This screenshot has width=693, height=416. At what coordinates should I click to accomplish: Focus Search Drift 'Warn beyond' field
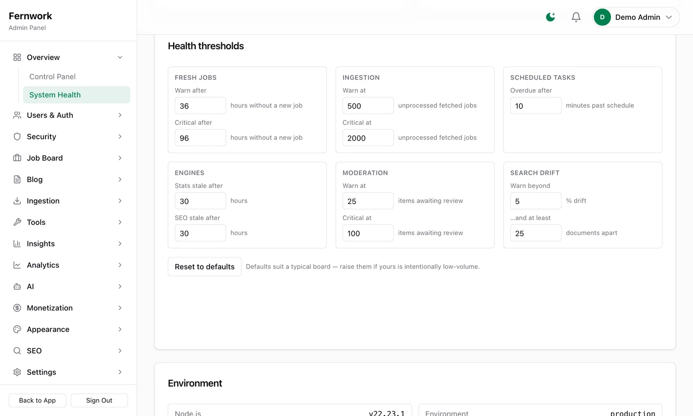click(536, 201)
